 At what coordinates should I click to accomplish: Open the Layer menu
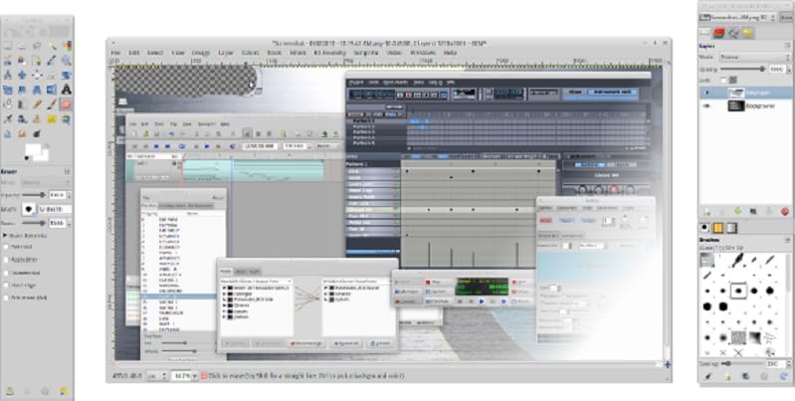click(226, 53)
